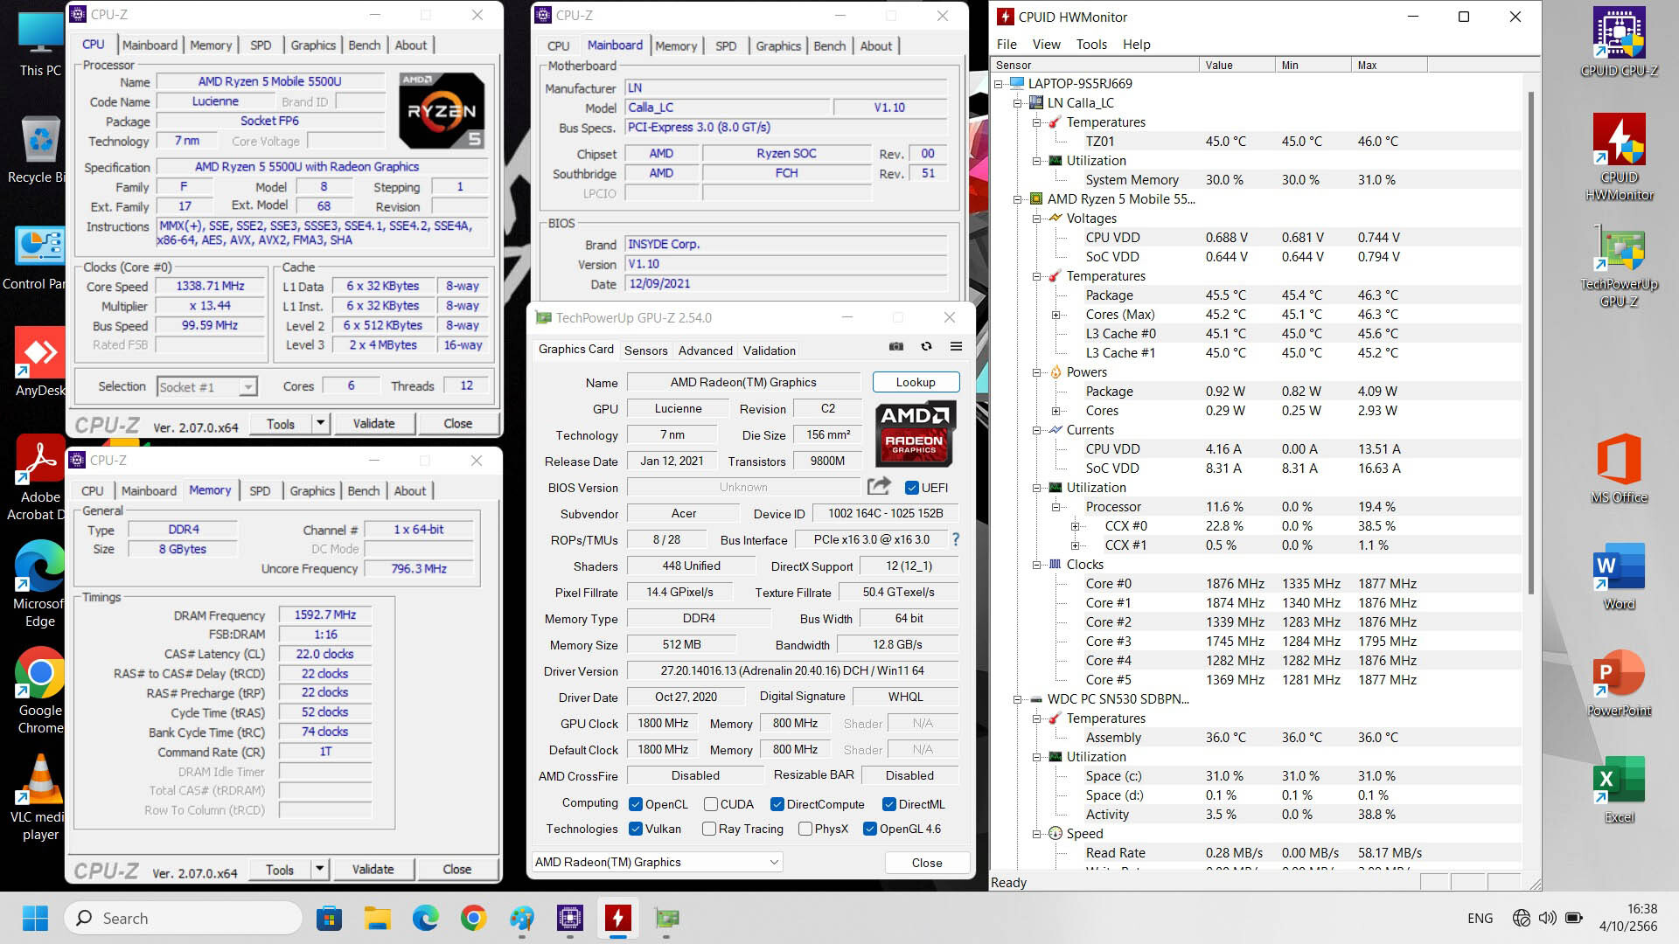Click taskbar Search box
The image size is (1679, 944).
pyautogui.click(x=184, y=918)
